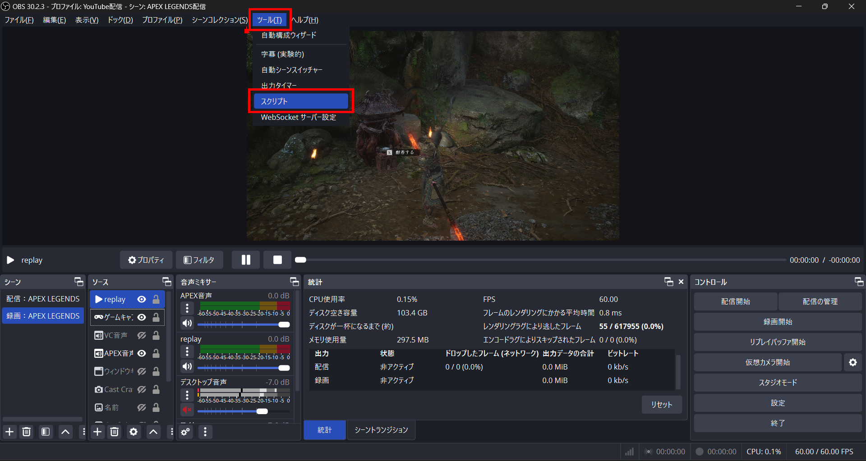Float the ソース dock panel
This screenshot has width=866, height=461.
pos(167,282)
